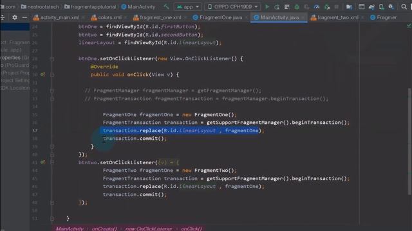Viewport: 412px width, 231px height.
Task: Close the MainActivity.java tab
Action: [303, 17]
